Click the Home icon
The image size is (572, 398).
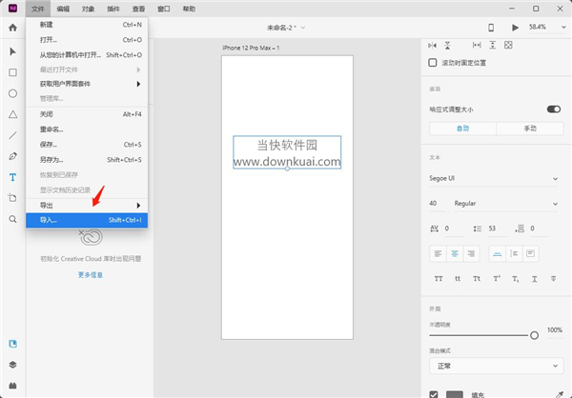coord(12,28)
